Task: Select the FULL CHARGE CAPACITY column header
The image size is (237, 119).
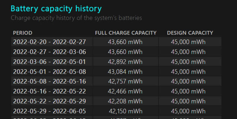Action: (x=126, y=33)
